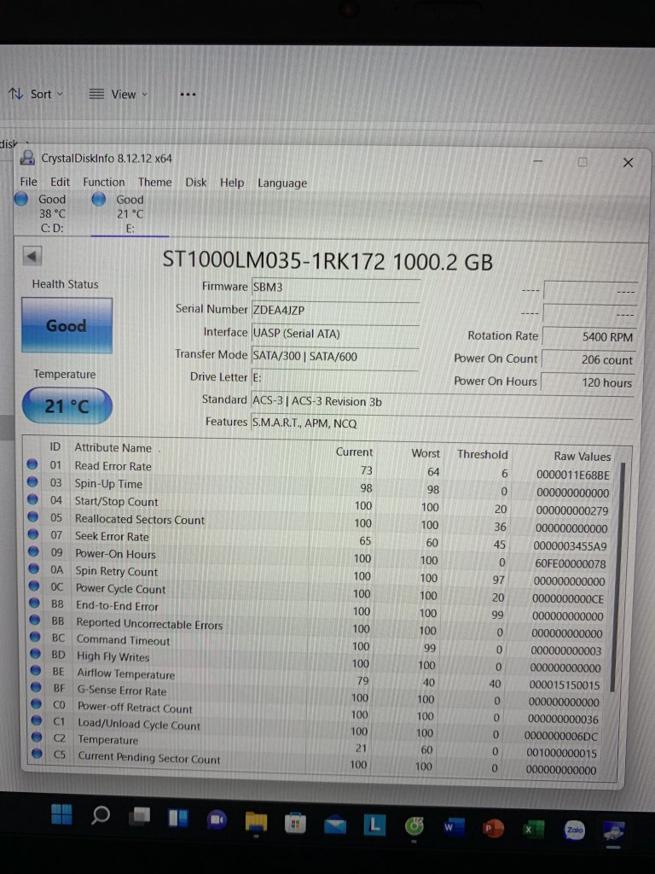The width and height of the screenshot is (655, 874).
Task: Open the Help menu
Action: [232, 183]
